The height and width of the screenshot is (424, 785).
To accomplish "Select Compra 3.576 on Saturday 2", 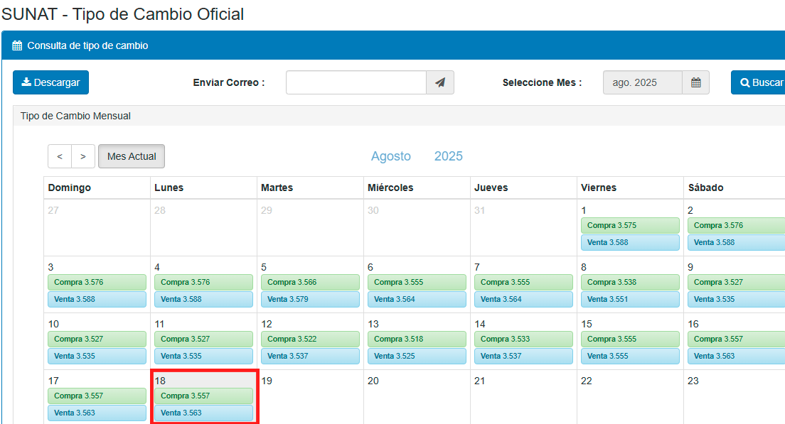I will (x=737, y=226).
